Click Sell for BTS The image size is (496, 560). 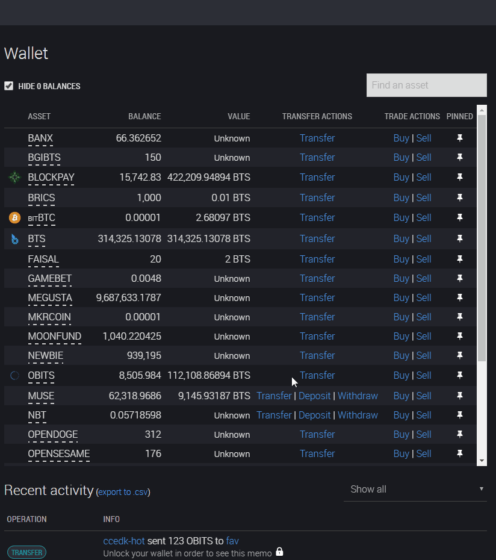click(x=424, y=238)
